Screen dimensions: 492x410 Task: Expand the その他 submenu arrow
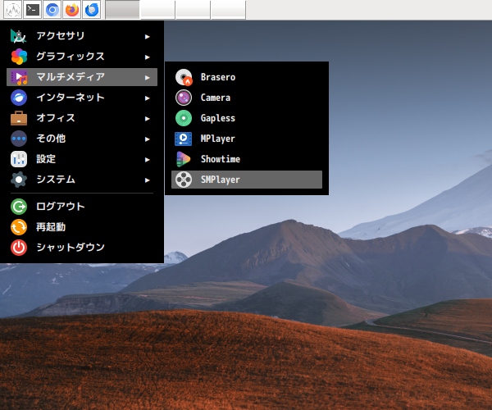pos(147,139)
